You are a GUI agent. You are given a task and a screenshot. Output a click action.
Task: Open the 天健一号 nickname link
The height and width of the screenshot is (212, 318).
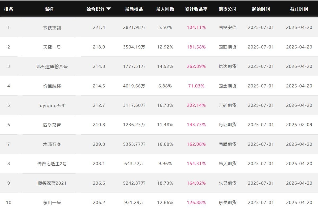coord(52,47)
